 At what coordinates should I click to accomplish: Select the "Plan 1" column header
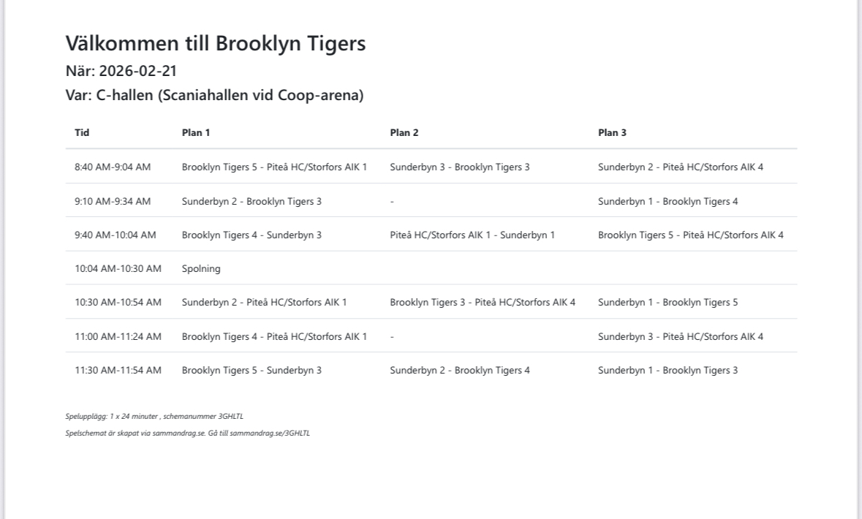[x=196, y=133]
